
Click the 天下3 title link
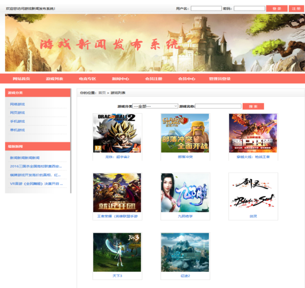[x=117, y=276]
